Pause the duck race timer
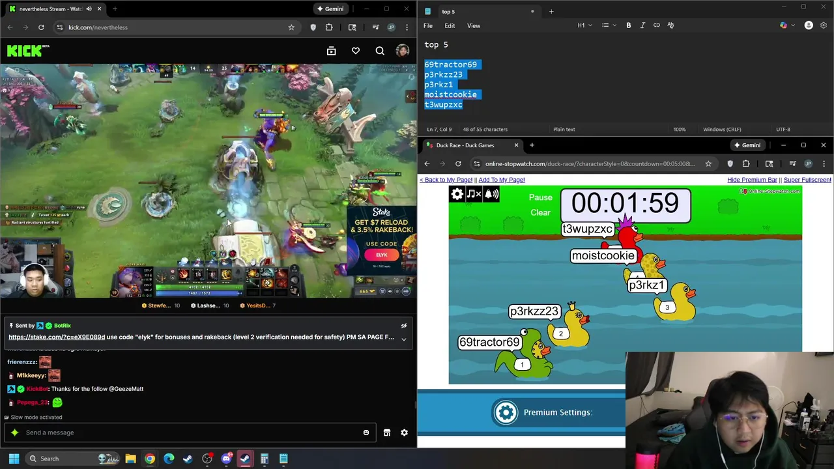The image size is (834, 469). (x=540, y=197)
